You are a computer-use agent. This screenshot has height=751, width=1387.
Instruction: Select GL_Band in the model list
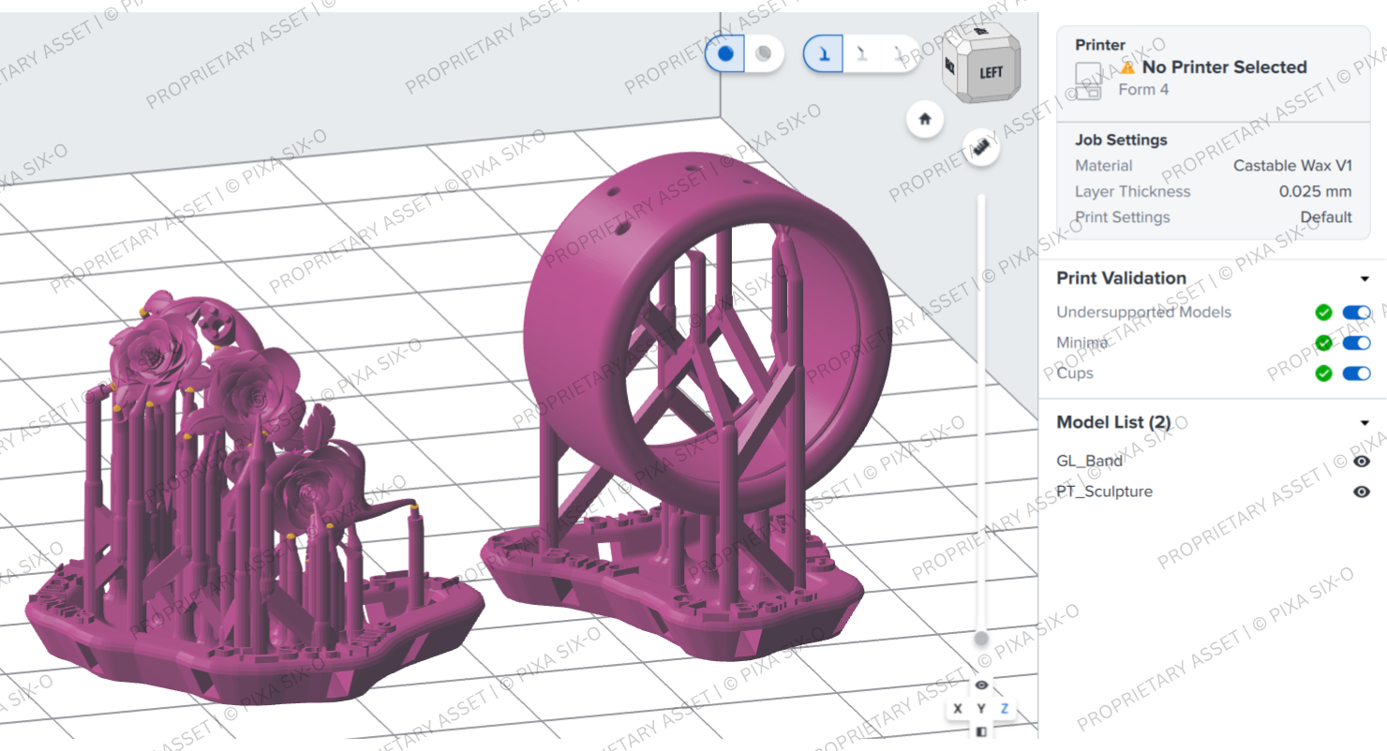coord(1089,462)
